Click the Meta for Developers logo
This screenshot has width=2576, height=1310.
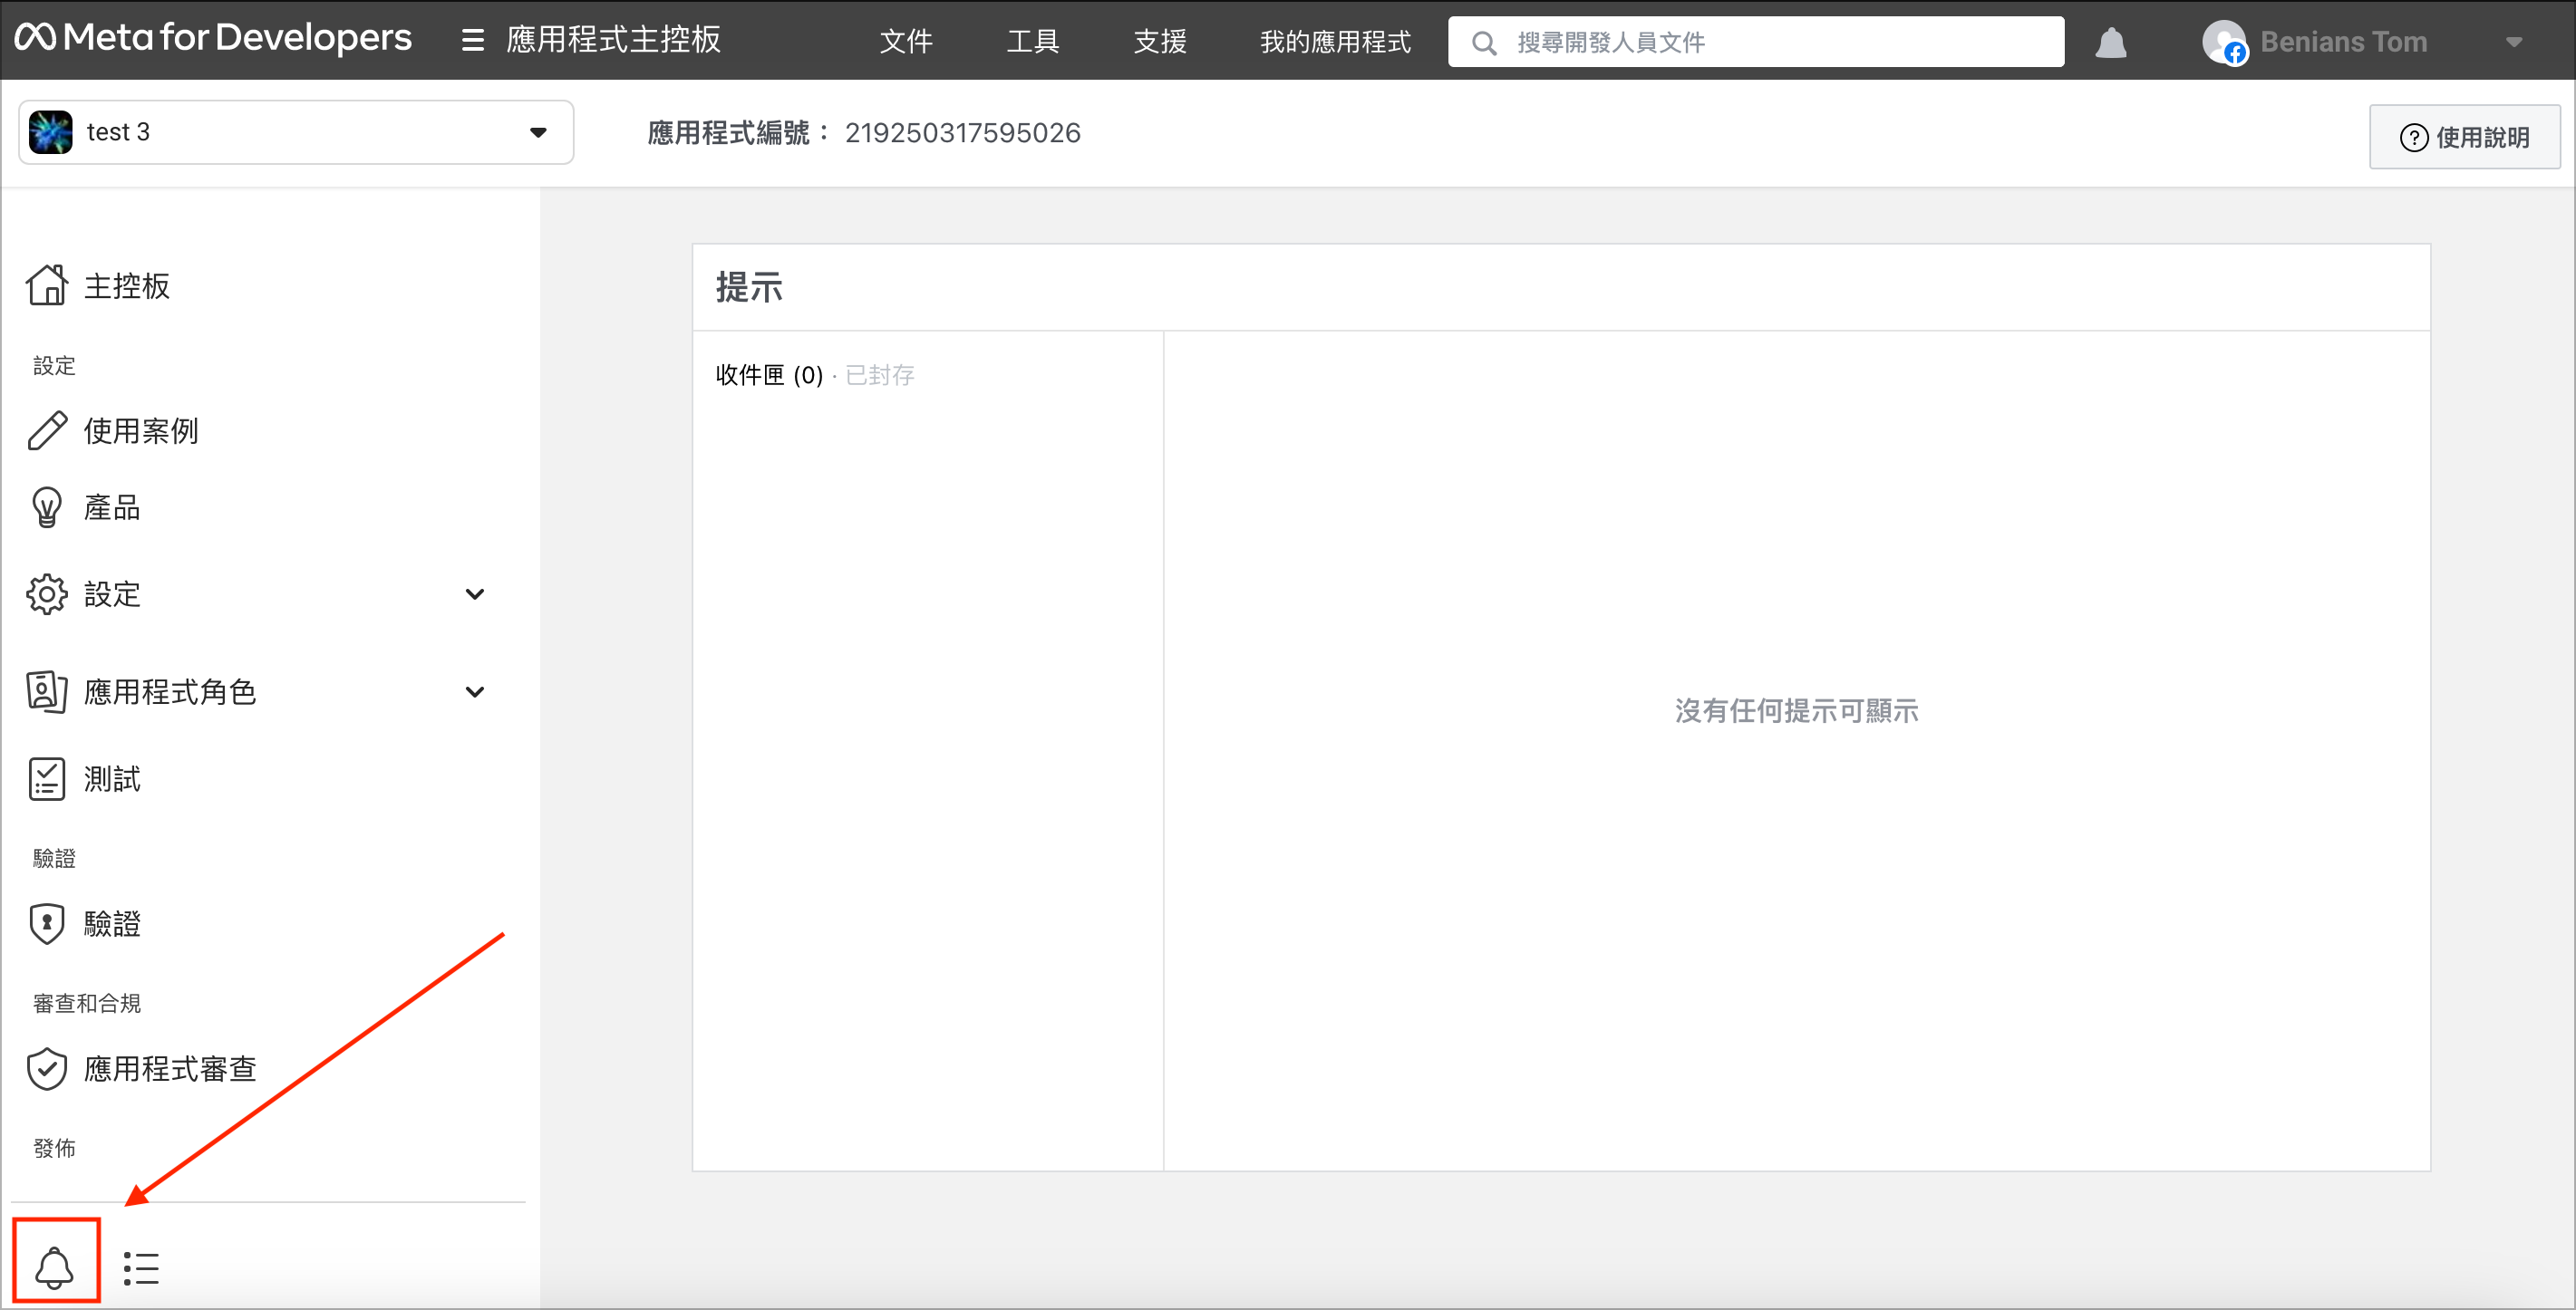[x=213, y=38]
